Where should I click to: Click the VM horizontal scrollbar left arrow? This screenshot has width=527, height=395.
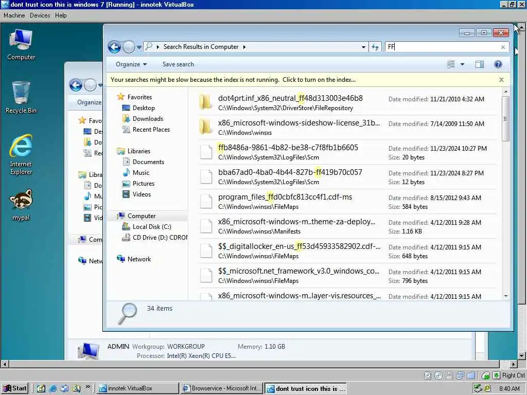click(4, 364)
